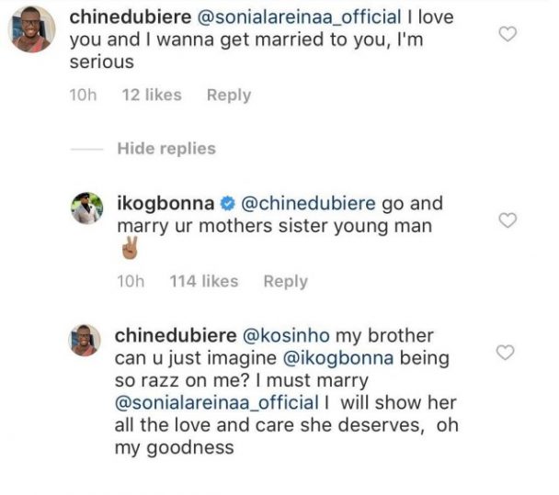This screenshot has width=559, height=495.
Task: View the 114 likes on ikogbonna's reply
Action: (204, 281)
